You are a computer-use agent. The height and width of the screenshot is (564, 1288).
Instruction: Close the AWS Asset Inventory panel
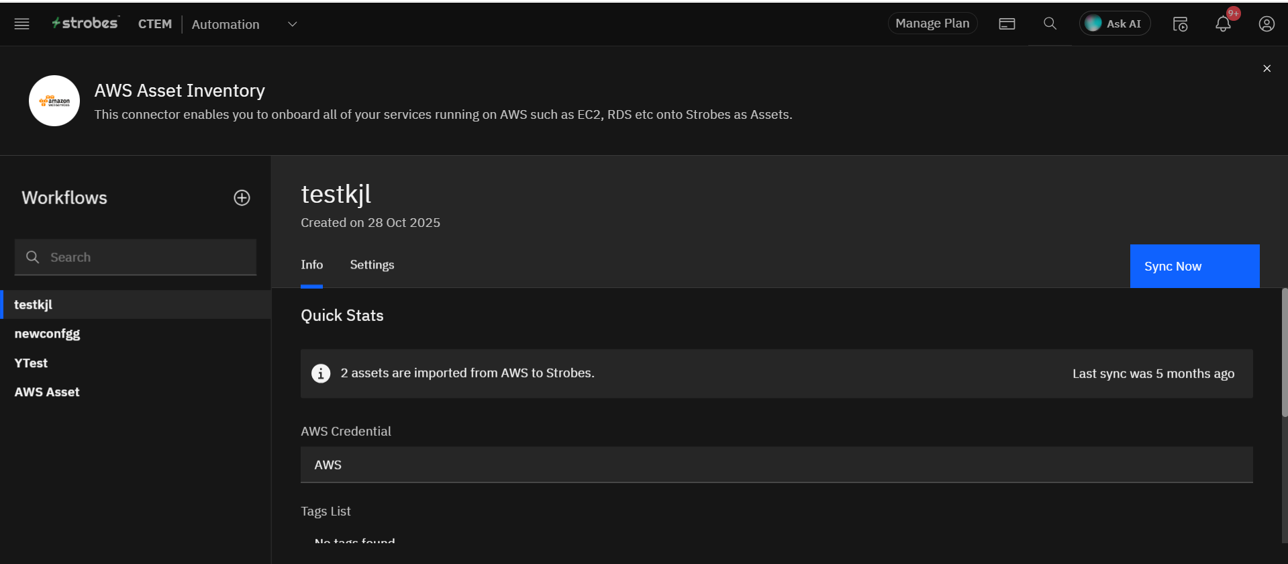pos(1267,68)
